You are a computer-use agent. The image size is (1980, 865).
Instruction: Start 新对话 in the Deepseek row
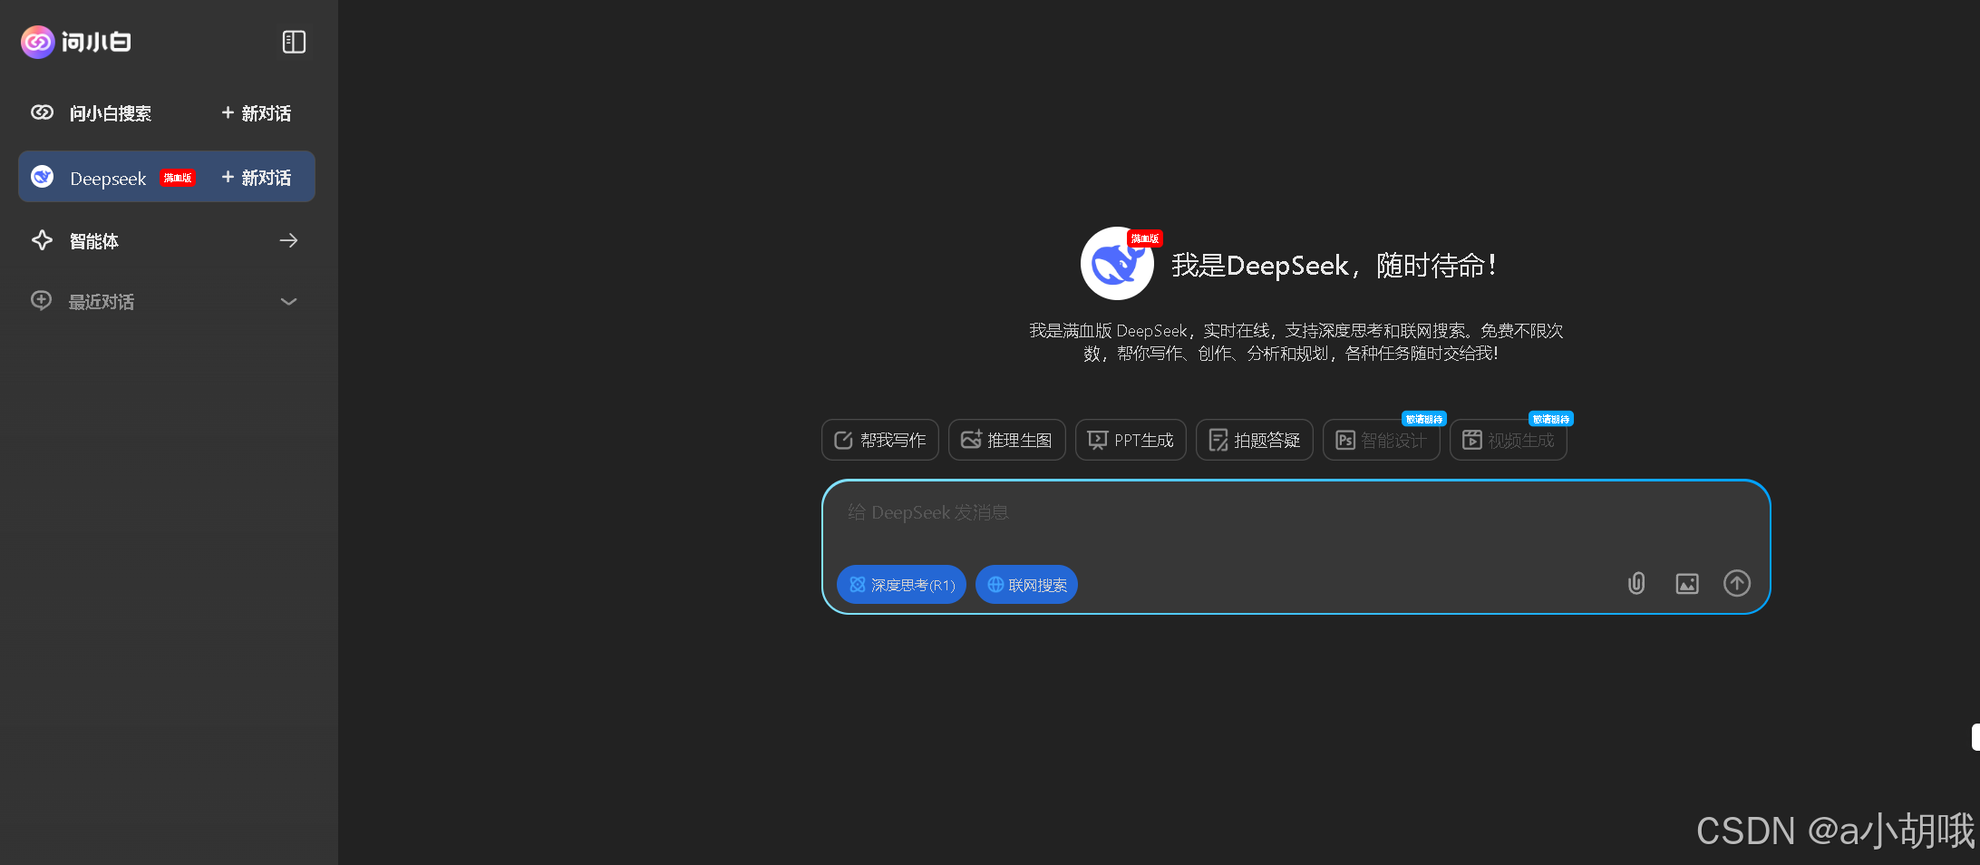point(257,178)
